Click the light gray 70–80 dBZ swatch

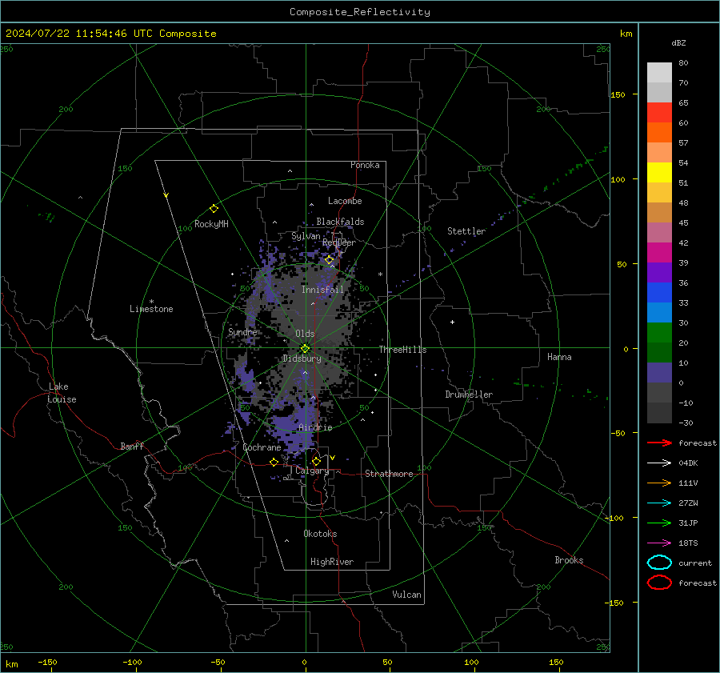pyautogui.click(x=659, y=73)
